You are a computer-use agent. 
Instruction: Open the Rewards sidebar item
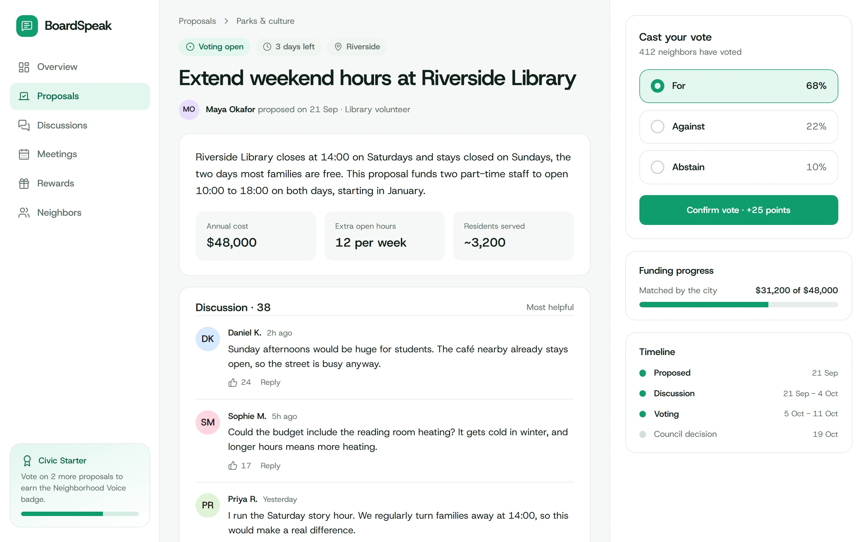pyautogui.click(x=80, y=183)
